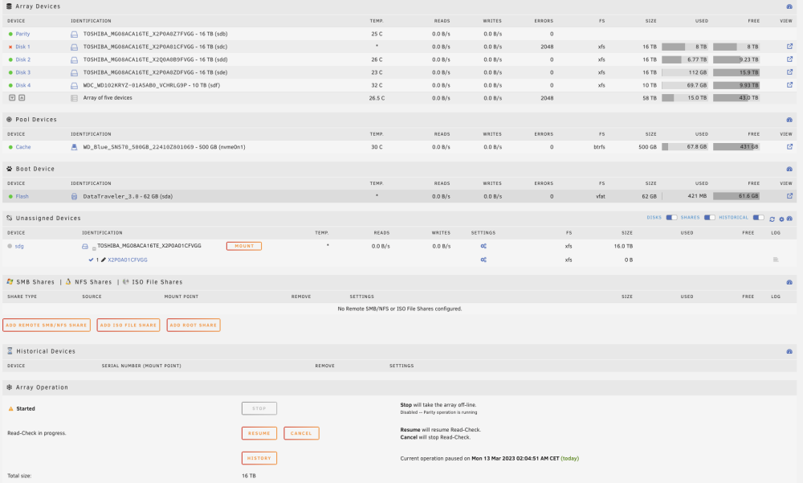Image resolution: width=803 pixels, height=483 pixels.
Task: Click Cache used space bar 67.8 GB
Action: 685,146
